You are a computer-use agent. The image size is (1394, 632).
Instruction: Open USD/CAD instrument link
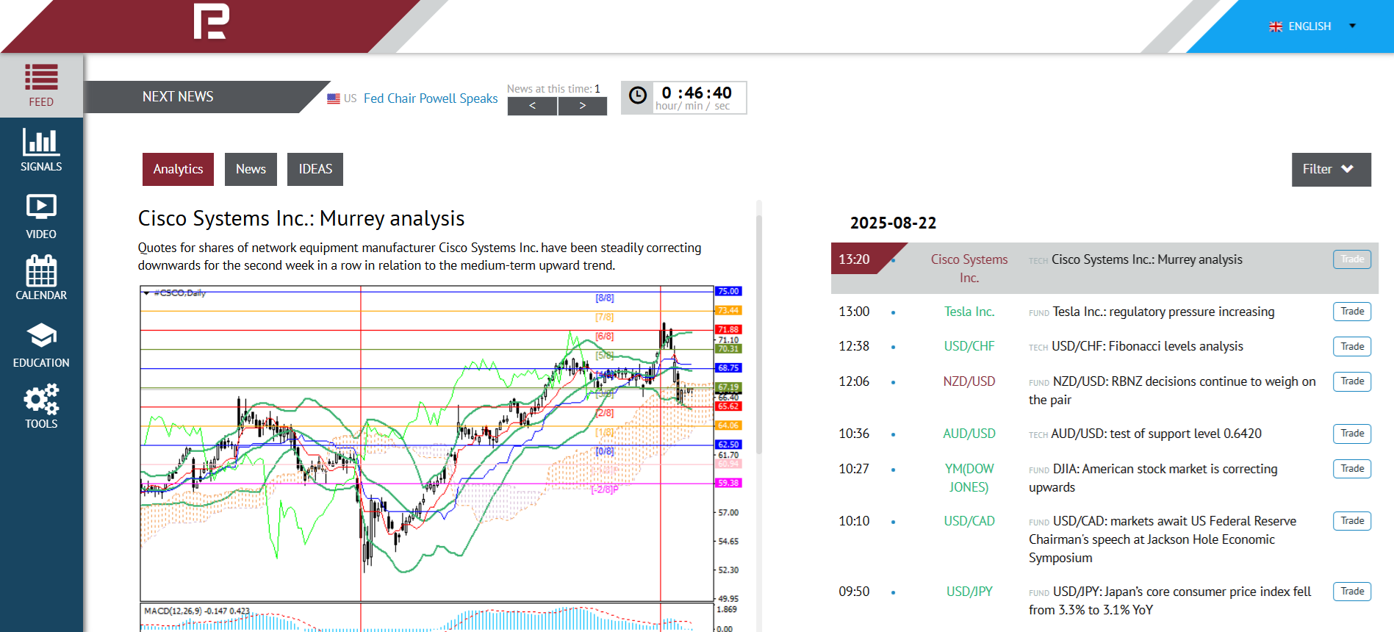click(x=969, y=521)
